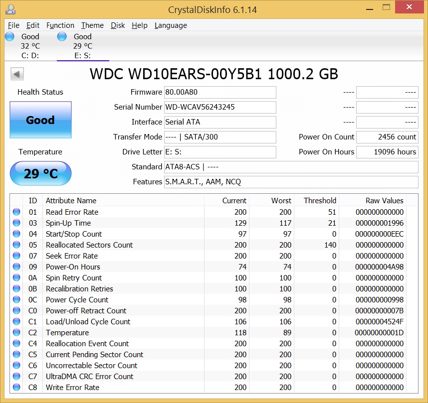Click status orb for Uncorrectable Sector Count
The image size is (428, 403).
click(x=16, y=365)
